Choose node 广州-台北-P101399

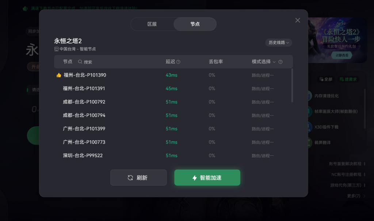click(173, 129)
